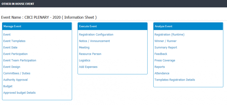
Task: View the Summary Report
Action: [166, 47]
